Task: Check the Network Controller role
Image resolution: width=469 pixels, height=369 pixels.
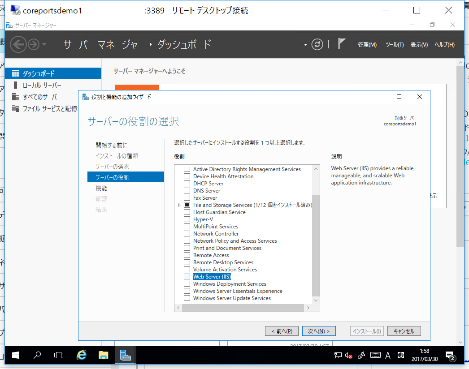Action: tap(187, 234)
